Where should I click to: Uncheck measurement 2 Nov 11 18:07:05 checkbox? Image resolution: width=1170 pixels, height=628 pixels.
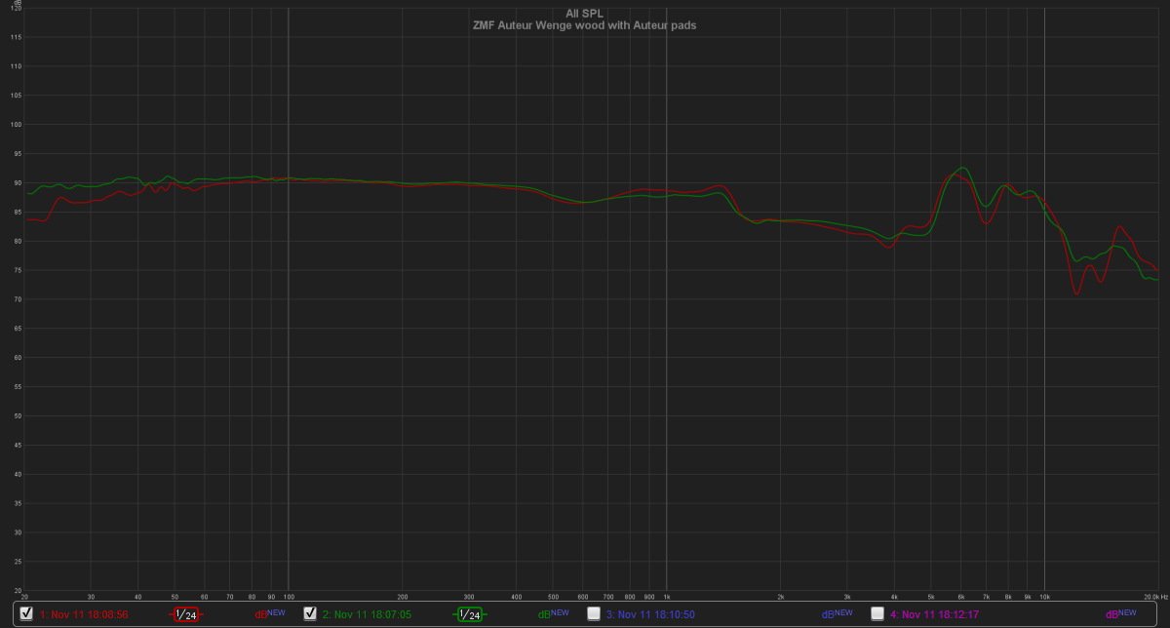tap(310, 613)
